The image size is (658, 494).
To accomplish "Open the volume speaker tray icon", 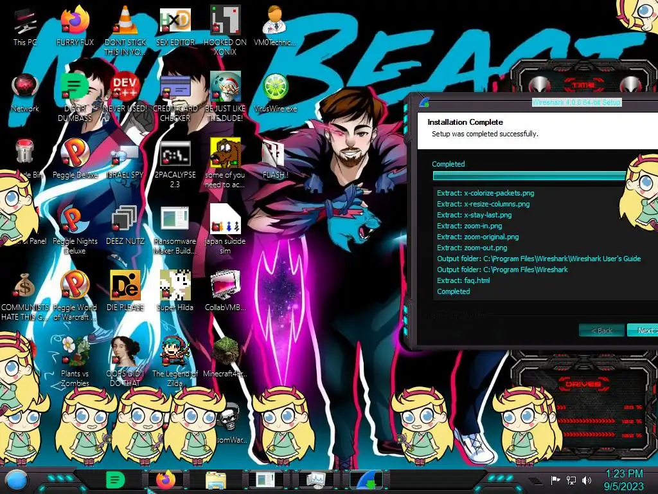I will (587, 480).
